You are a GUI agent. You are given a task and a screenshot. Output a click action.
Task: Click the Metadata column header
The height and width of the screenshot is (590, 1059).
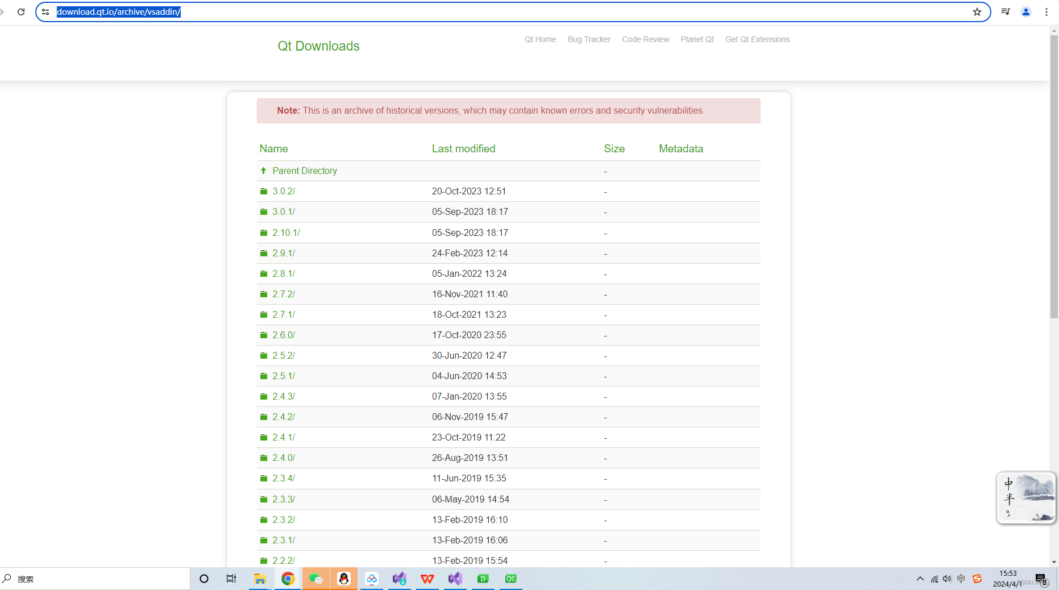(681, 149)
